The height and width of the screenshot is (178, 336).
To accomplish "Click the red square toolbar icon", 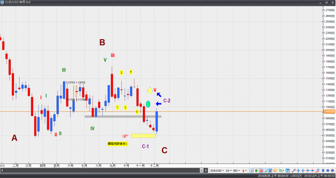I will click(x=261, y=171).
